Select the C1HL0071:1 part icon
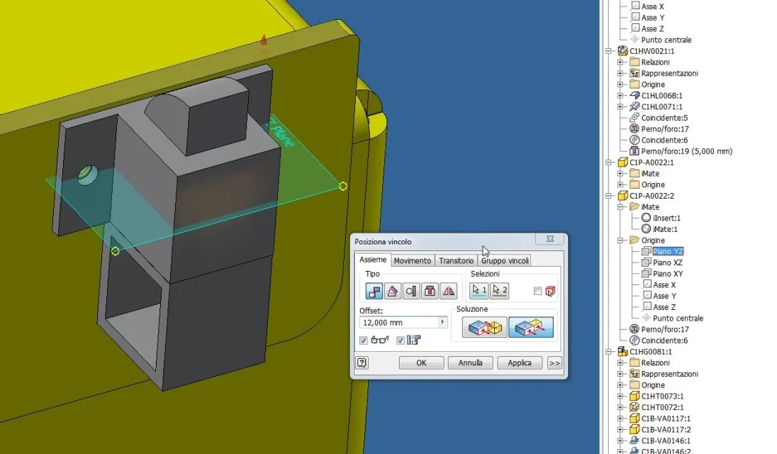The width and height of the screenshot is (777, 454). pyautogui.click(x=635, y=106)
